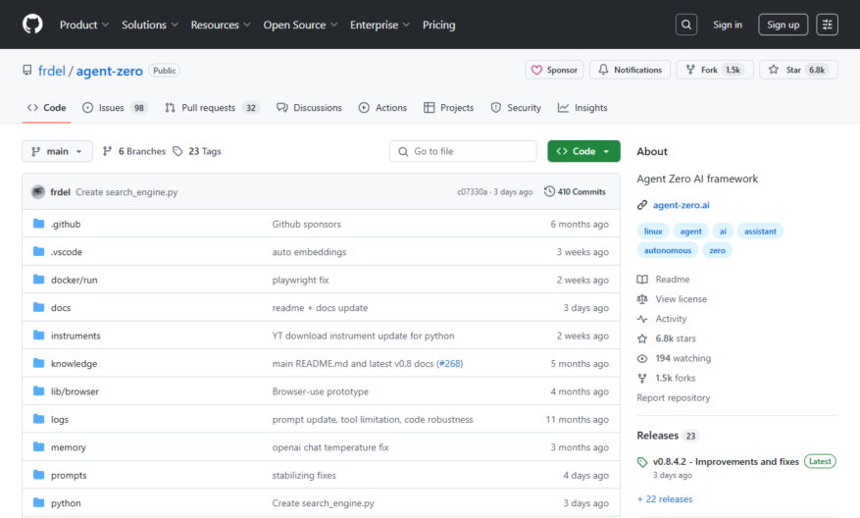Click the eye icon beside 194 watching
The height and width of the screenshot is (518, 860).
pos(642,358)
